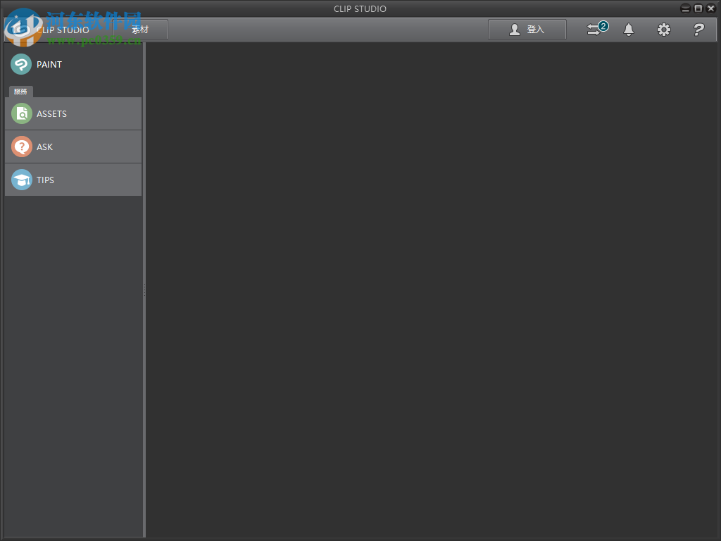Open help using the question mark icon

tap(698, 30)
